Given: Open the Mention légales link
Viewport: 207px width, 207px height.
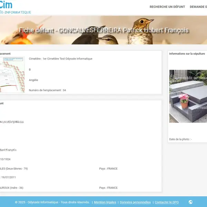Looking at the screenshot, I should click(105, 202).
